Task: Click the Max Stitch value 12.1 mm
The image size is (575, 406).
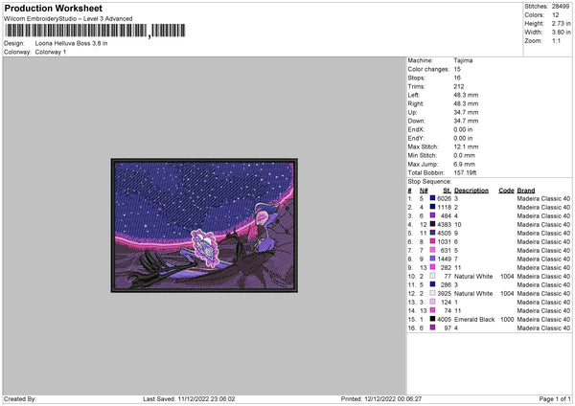Action: (466, 147)
